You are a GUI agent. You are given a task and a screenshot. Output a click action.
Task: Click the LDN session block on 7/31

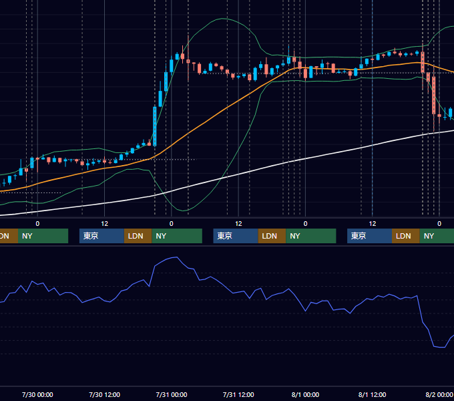point(272,236)
